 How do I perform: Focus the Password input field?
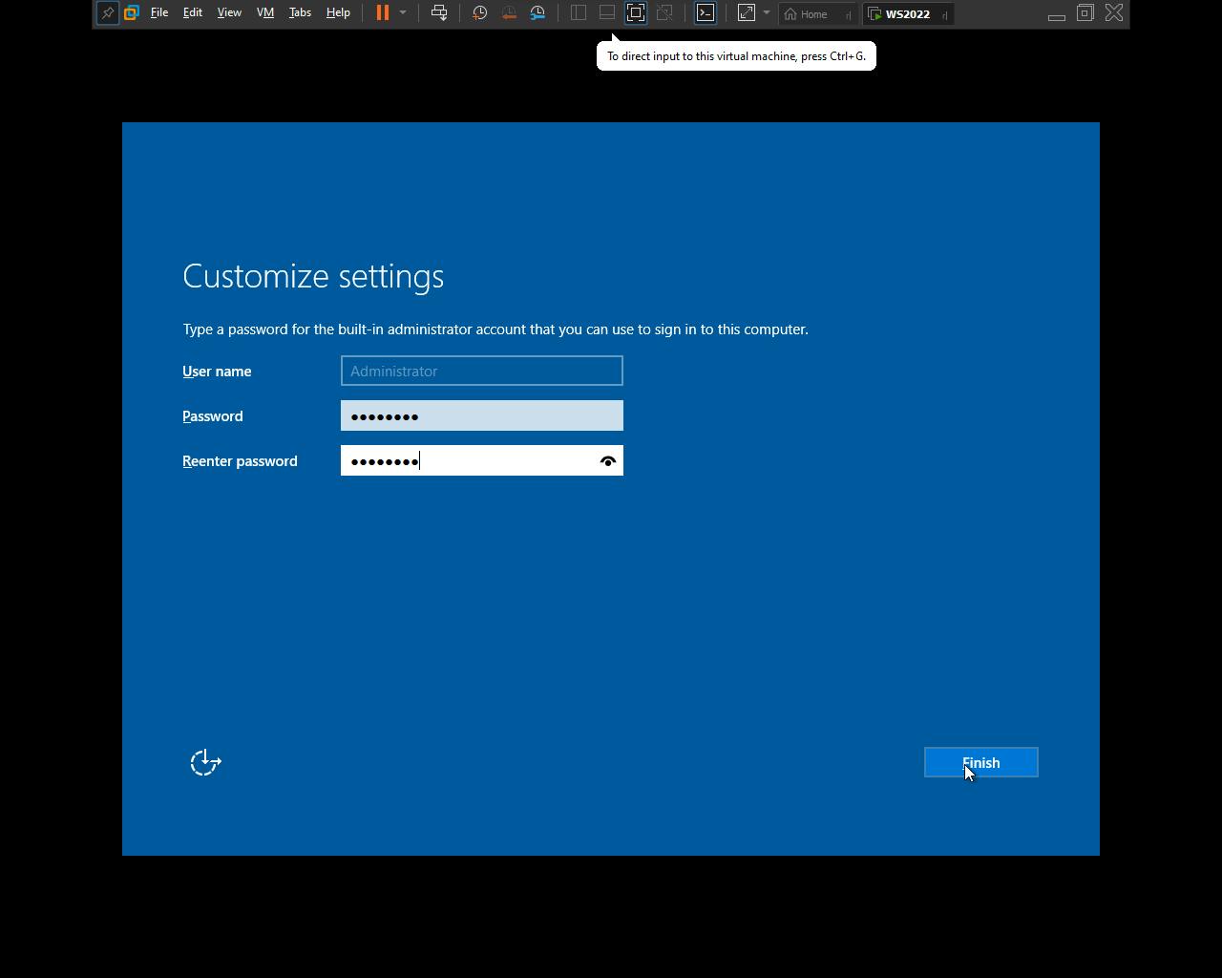tap(482, 415)
